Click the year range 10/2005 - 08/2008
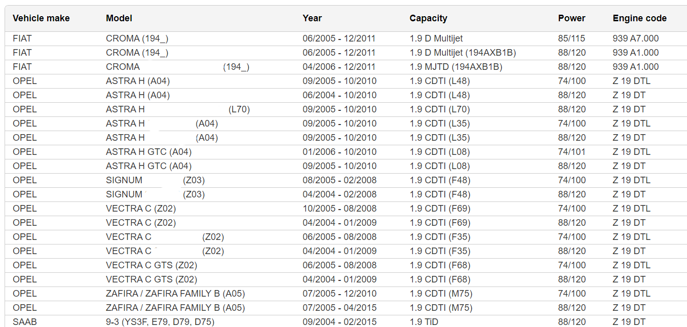The width and height of the screenshot is (687, 327). (339, 209)
